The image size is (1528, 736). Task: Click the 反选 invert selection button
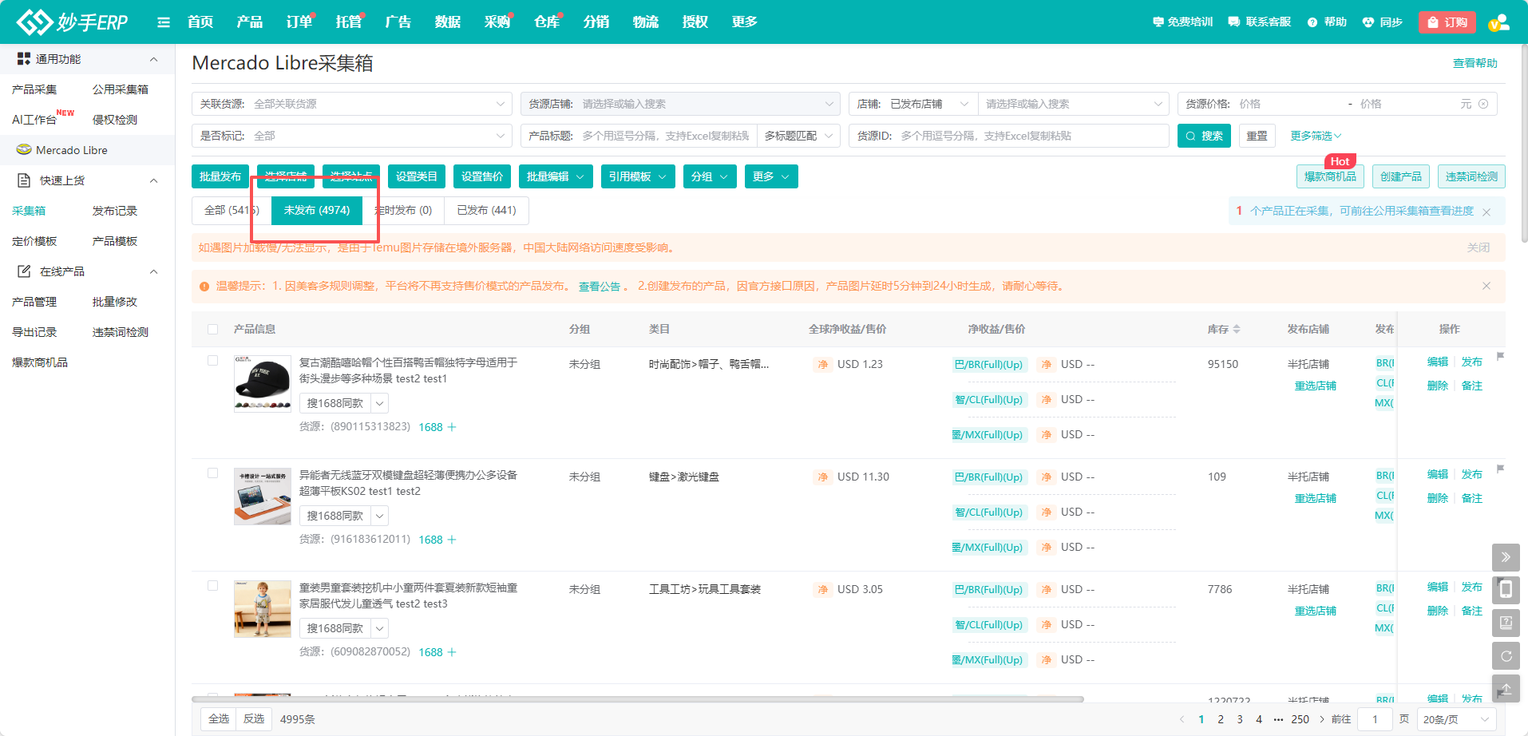click(254, 719)
